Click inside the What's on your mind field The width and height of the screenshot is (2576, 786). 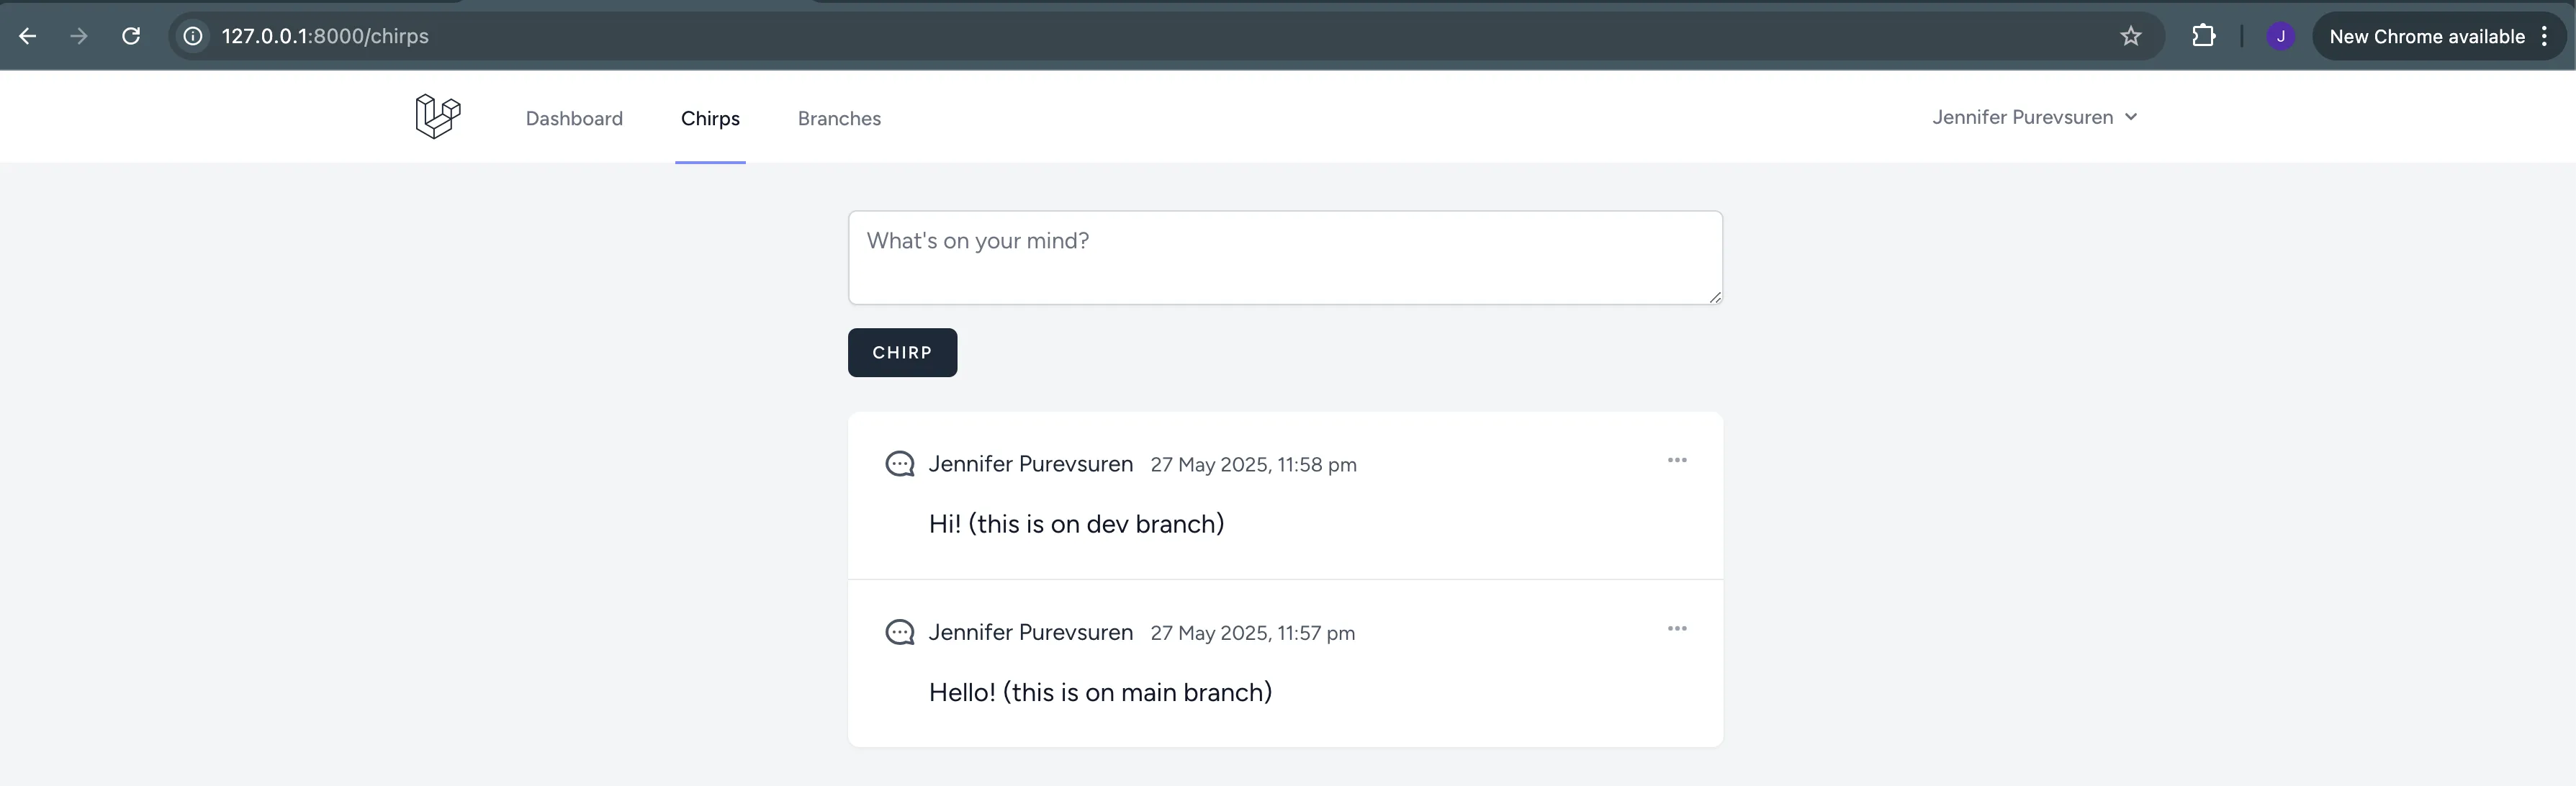1285,257
